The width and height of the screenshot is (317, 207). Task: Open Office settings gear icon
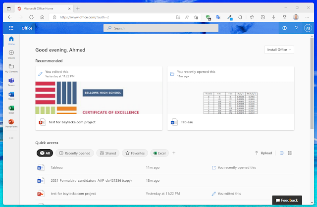click(x=284, y=28)
